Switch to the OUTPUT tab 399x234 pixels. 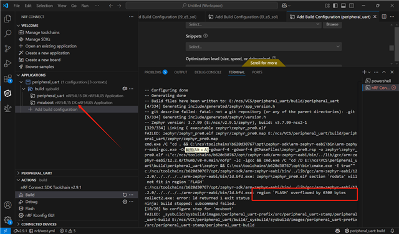[181, 72]
